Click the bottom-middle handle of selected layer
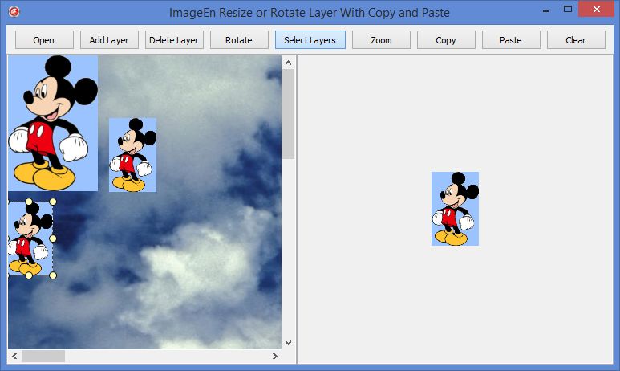 29,275
